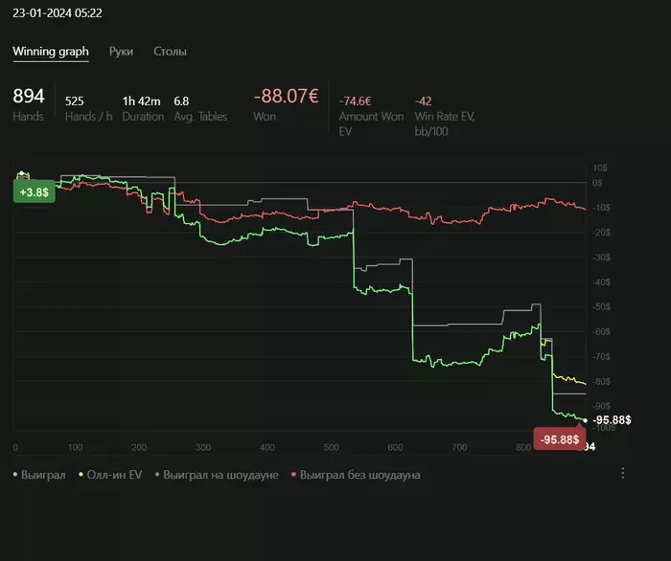Click the white -95.88$ end value label

[612, 420]
